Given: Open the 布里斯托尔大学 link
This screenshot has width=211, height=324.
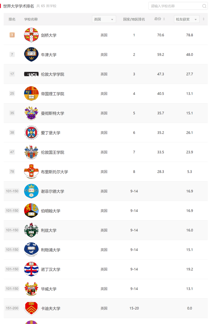Looking at the screenshot, I should pos(54,172).
